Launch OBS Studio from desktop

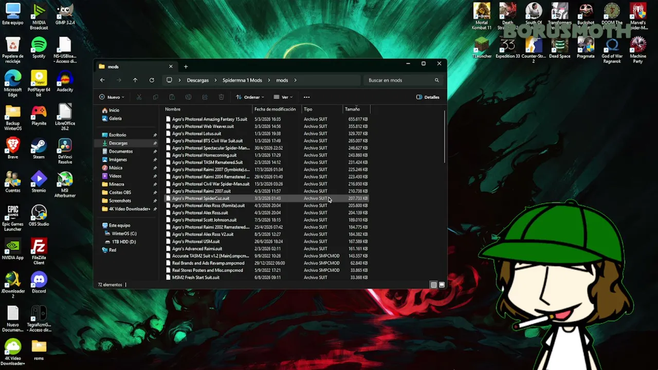point(39,216)
